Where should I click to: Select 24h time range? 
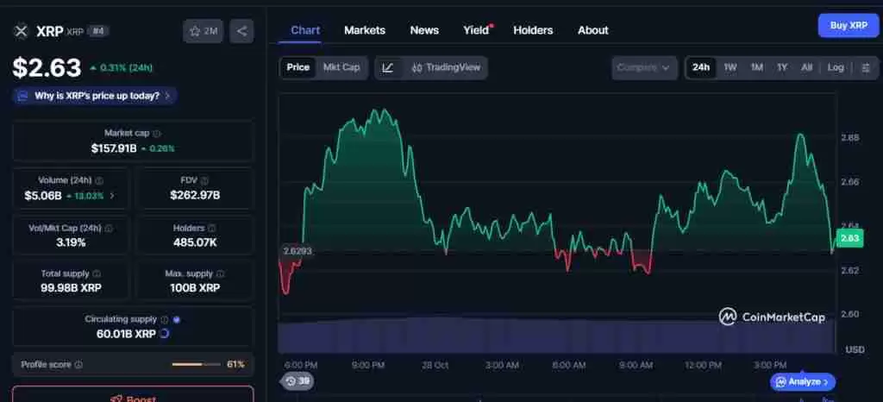pyautogui.click(x=700, y=67)
